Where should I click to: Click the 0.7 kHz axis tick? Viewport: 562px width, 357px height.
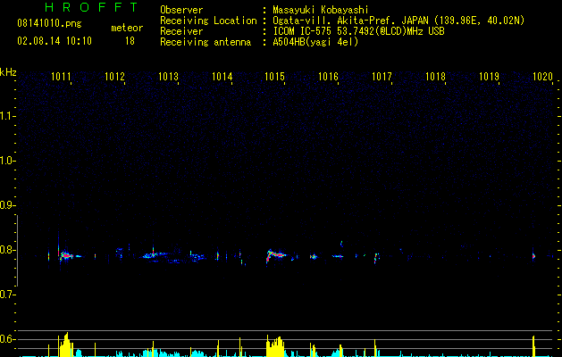pyautogui.click(x=7, y=295)
